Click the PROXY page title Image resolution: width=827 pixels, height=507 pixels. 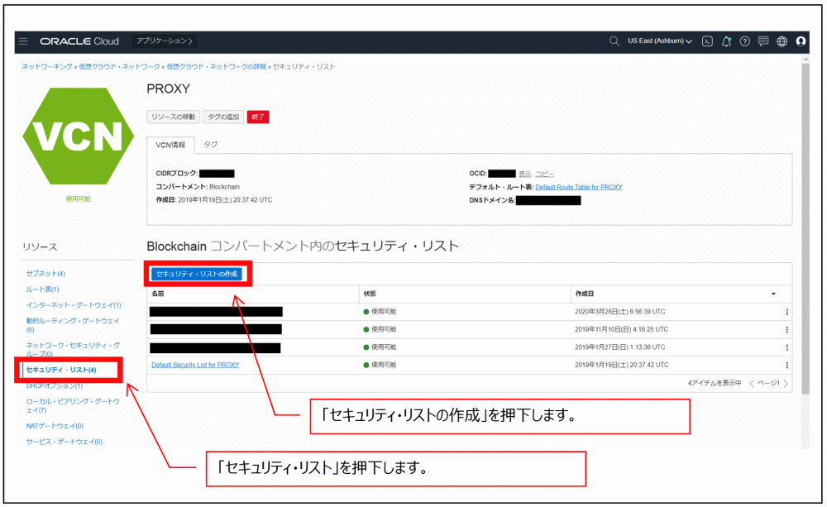click(x=168, y=88)
